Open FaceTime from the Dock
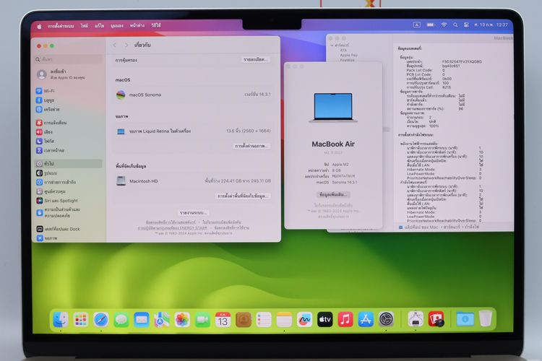This screenshot has width=542, height=361. [202, 320]
